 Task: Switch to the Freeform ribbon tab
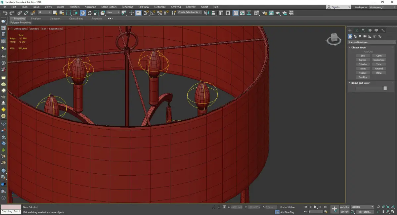point(36,19)
